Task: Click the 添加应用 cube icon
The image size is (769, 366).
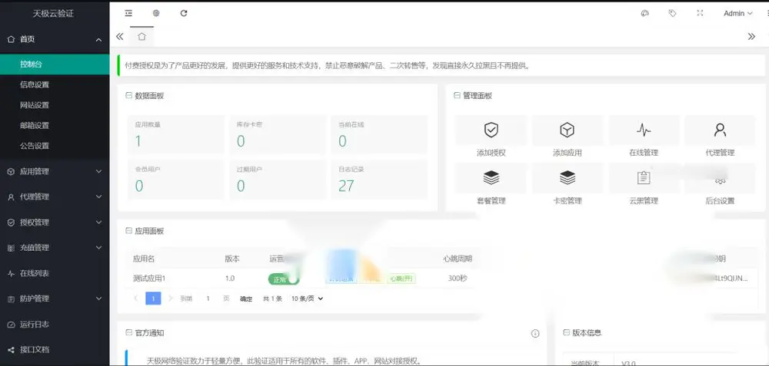Action: pyautogui.click(x=567, y=130)
